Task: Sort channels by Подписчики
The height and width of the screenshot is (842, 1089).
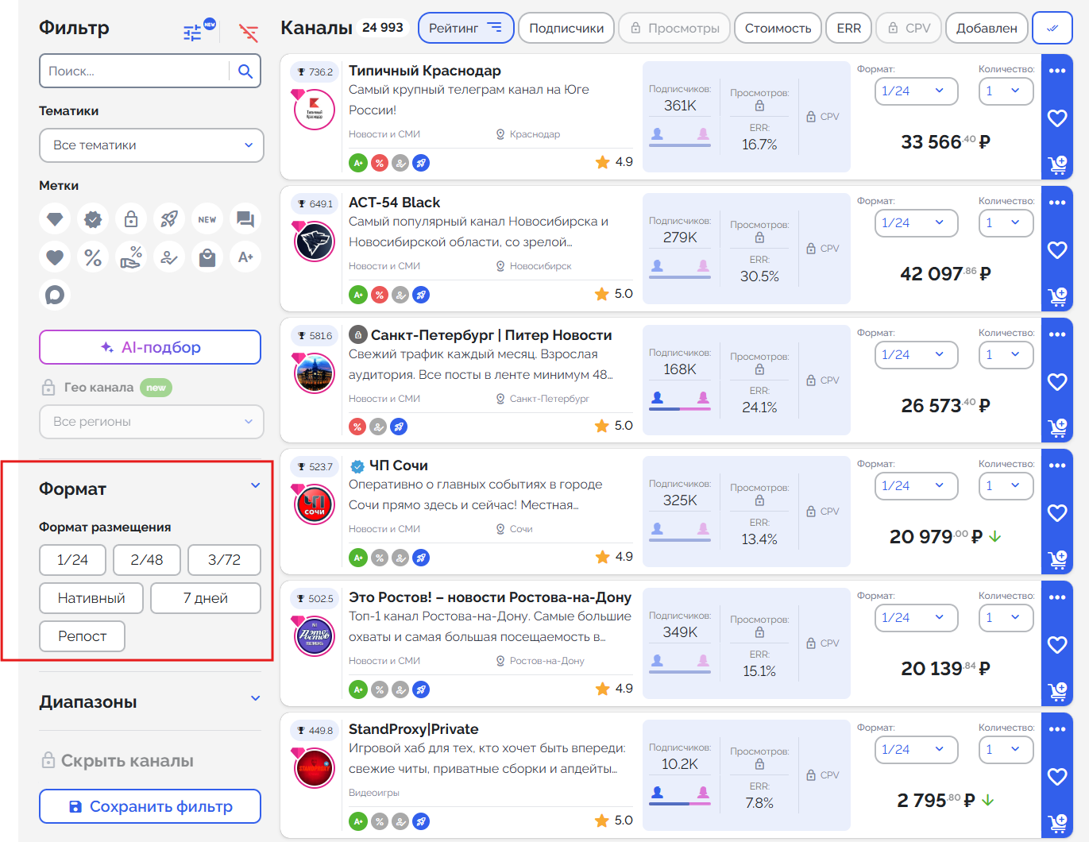Action: coord(566,28)
